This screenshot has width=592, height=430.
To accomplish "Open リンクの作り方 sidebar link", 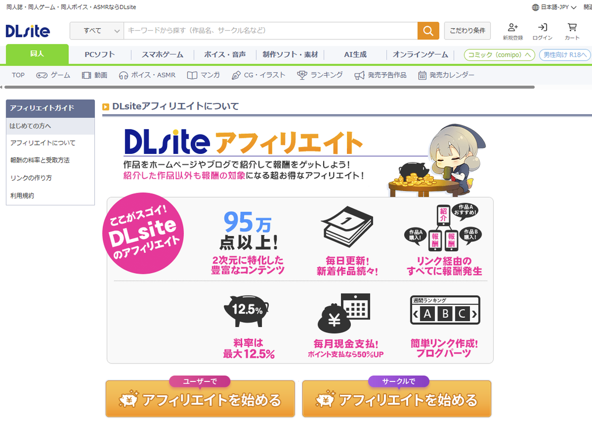I will [31, 178].
